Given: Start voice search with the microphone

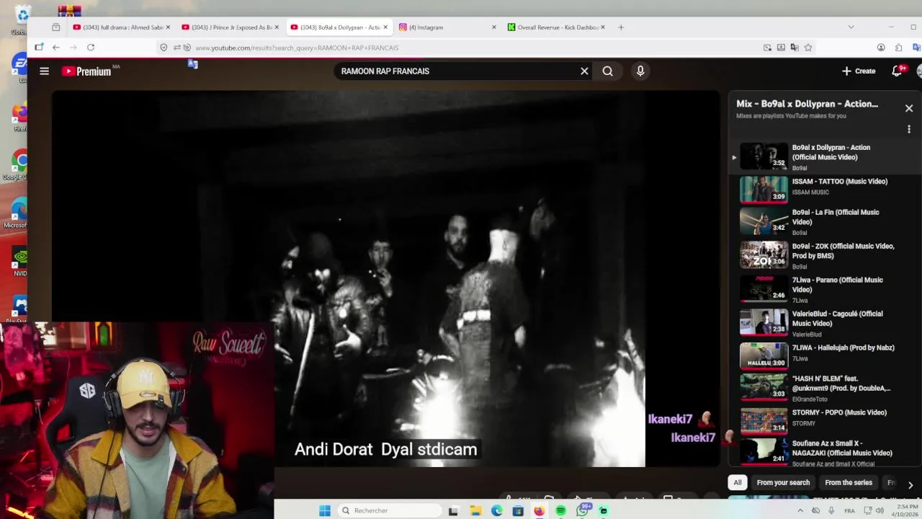Looking at the screenshot, I should pos(640,71).
